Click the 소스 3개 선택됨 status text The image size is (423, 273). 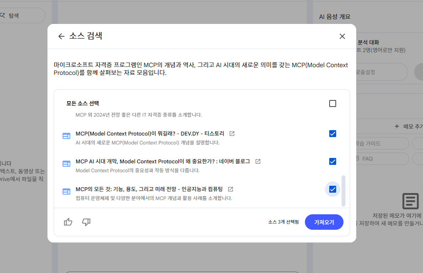284,222
